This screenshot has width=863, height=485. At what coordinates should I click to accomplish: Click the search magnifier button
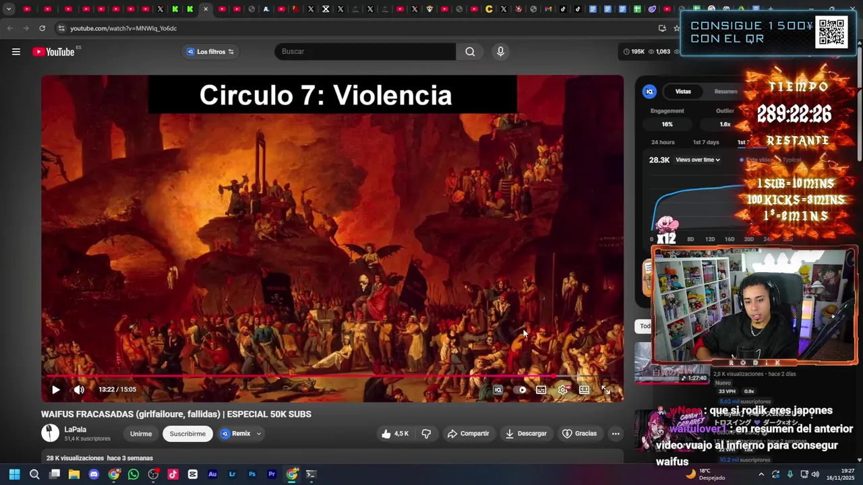pos(470,51)
